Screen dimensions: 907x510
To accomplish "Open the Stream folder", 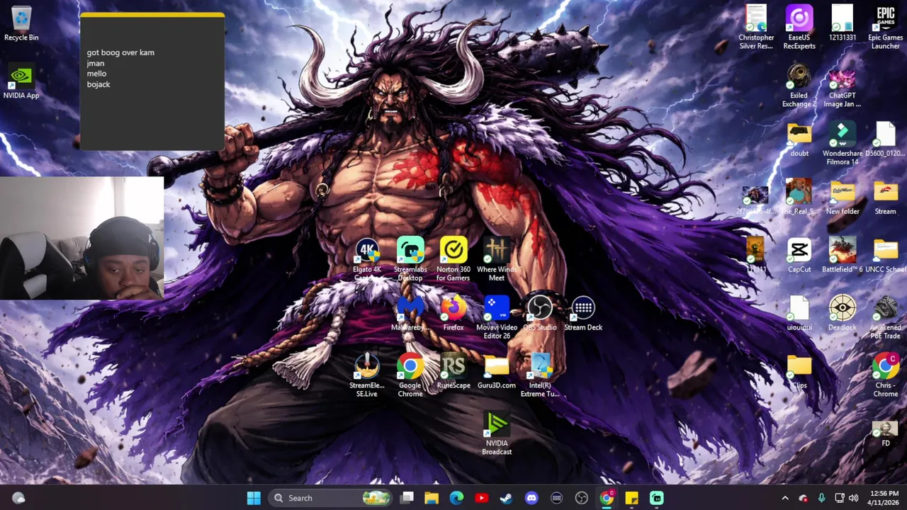I will [886, 198].
